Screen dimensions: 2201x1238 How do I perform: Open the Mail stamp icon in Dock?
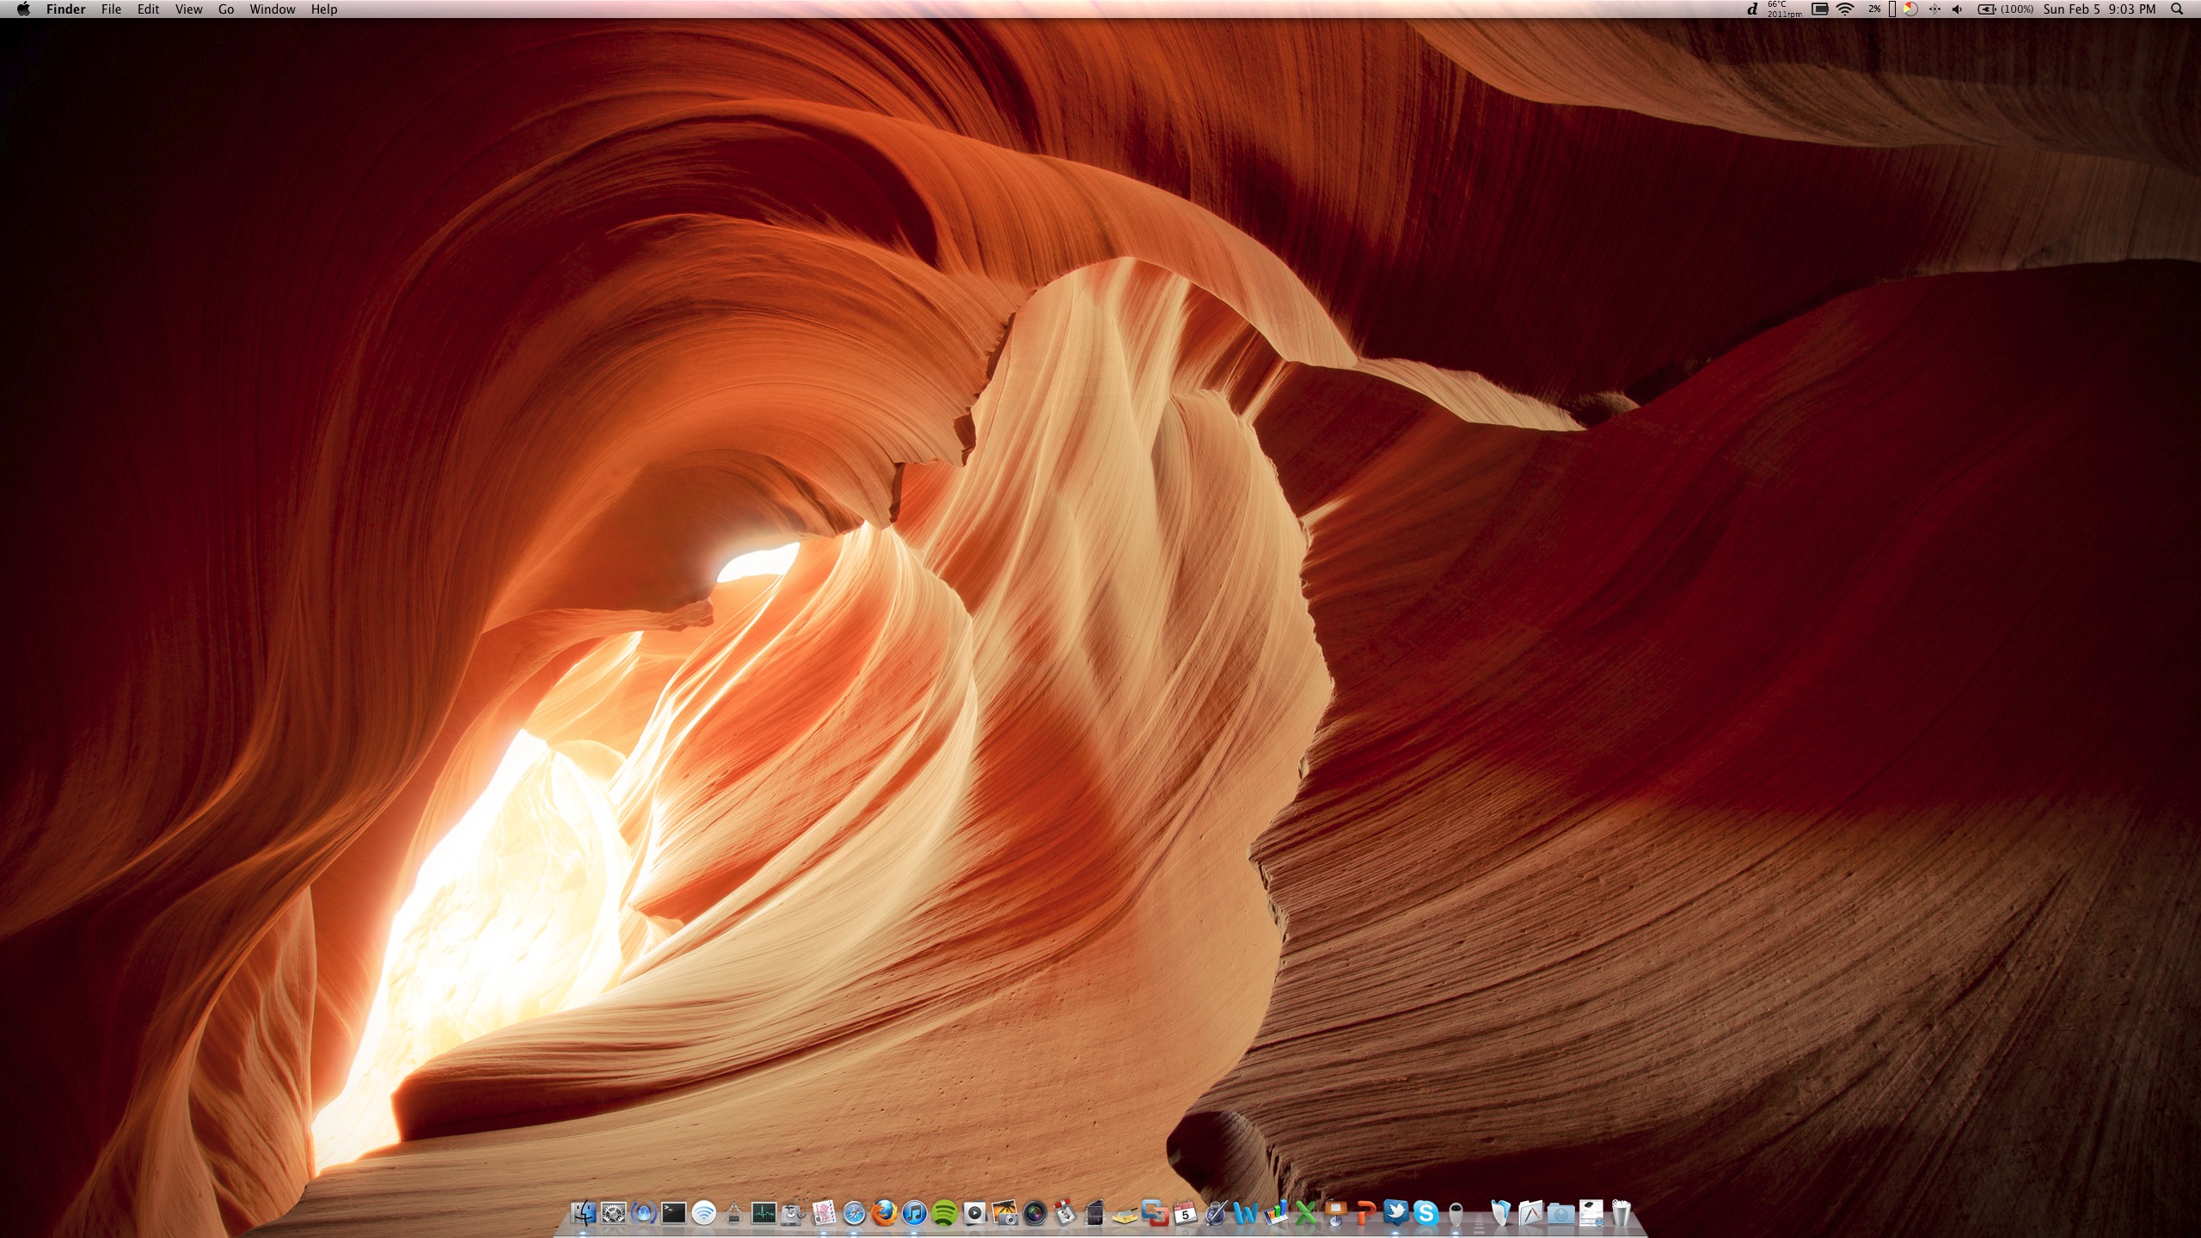coord(823,1213)
